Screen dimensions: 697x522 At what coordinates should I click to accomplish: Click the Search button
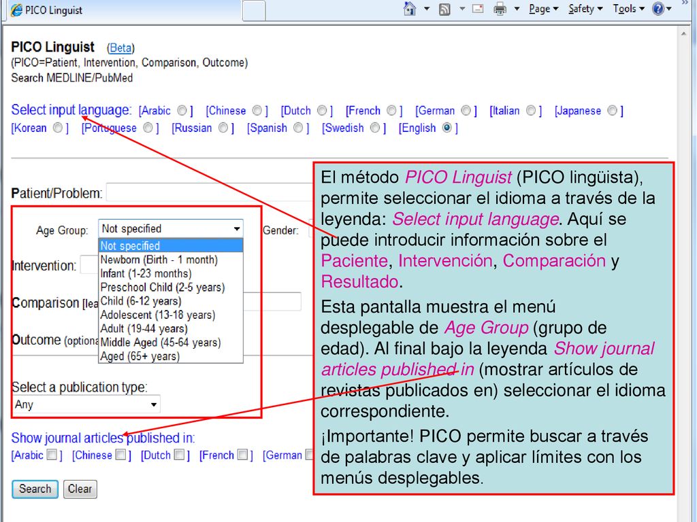pos(35,489)
